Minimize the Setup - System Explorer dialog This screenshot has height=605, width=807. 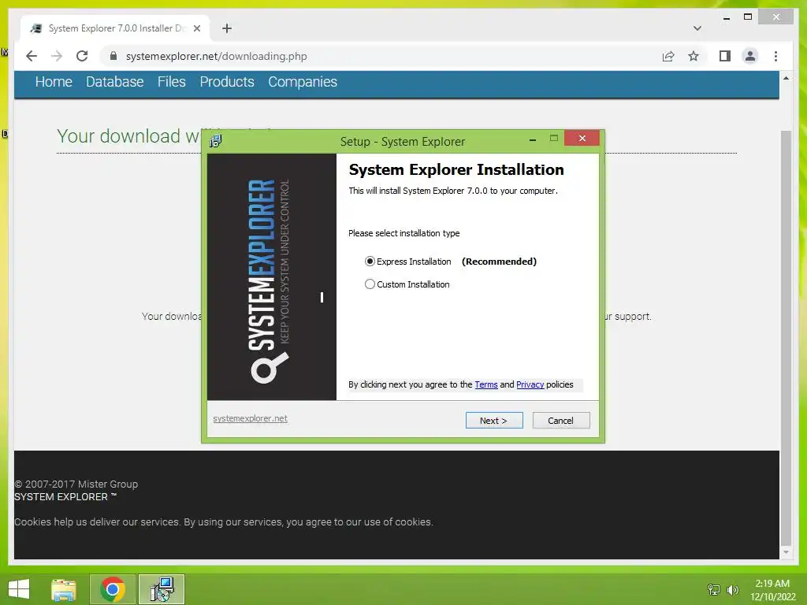(533, 139)
